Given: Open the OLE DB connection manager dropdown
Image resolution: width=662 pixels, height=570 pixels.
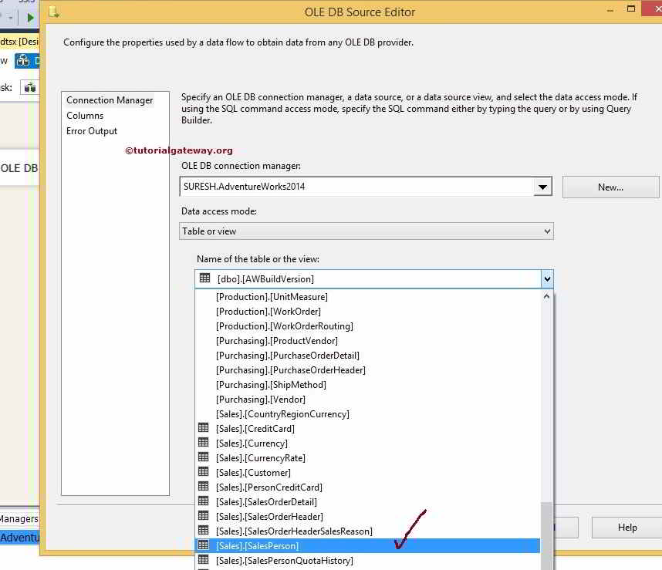Looking at the screenshot, I should pyautogui.click(x=542, y=187).
